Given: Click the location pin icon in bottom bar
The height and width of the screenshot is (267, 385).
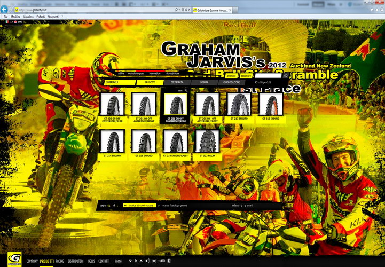Looking at the screenshot, I should coord(130,261).
